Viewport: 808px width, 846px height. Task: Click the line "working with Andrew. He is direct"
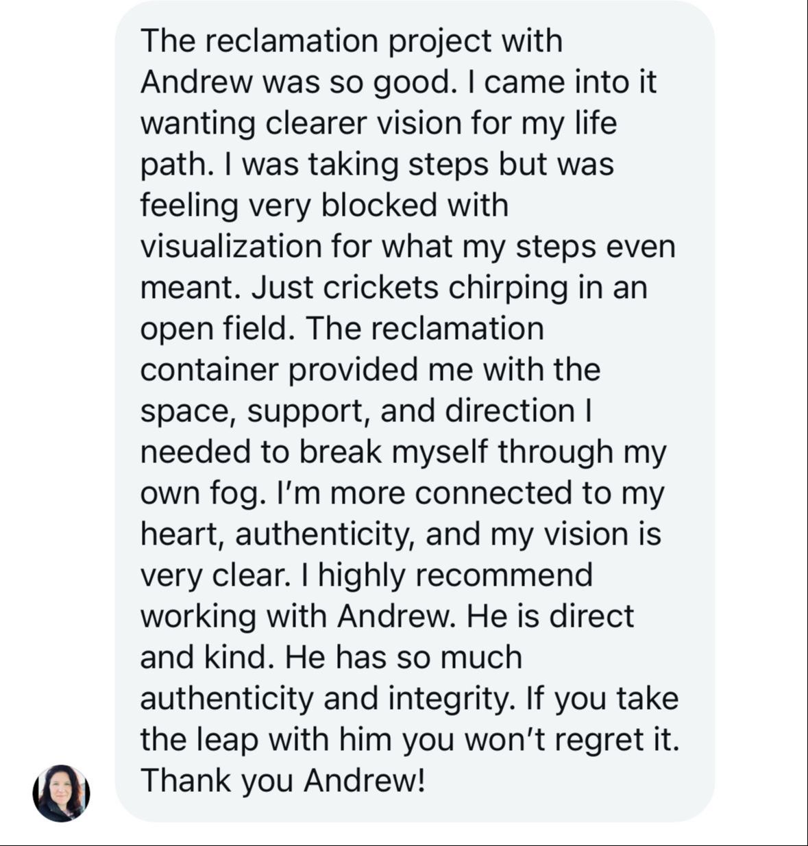pyautogui.click(x=387, y=617)
